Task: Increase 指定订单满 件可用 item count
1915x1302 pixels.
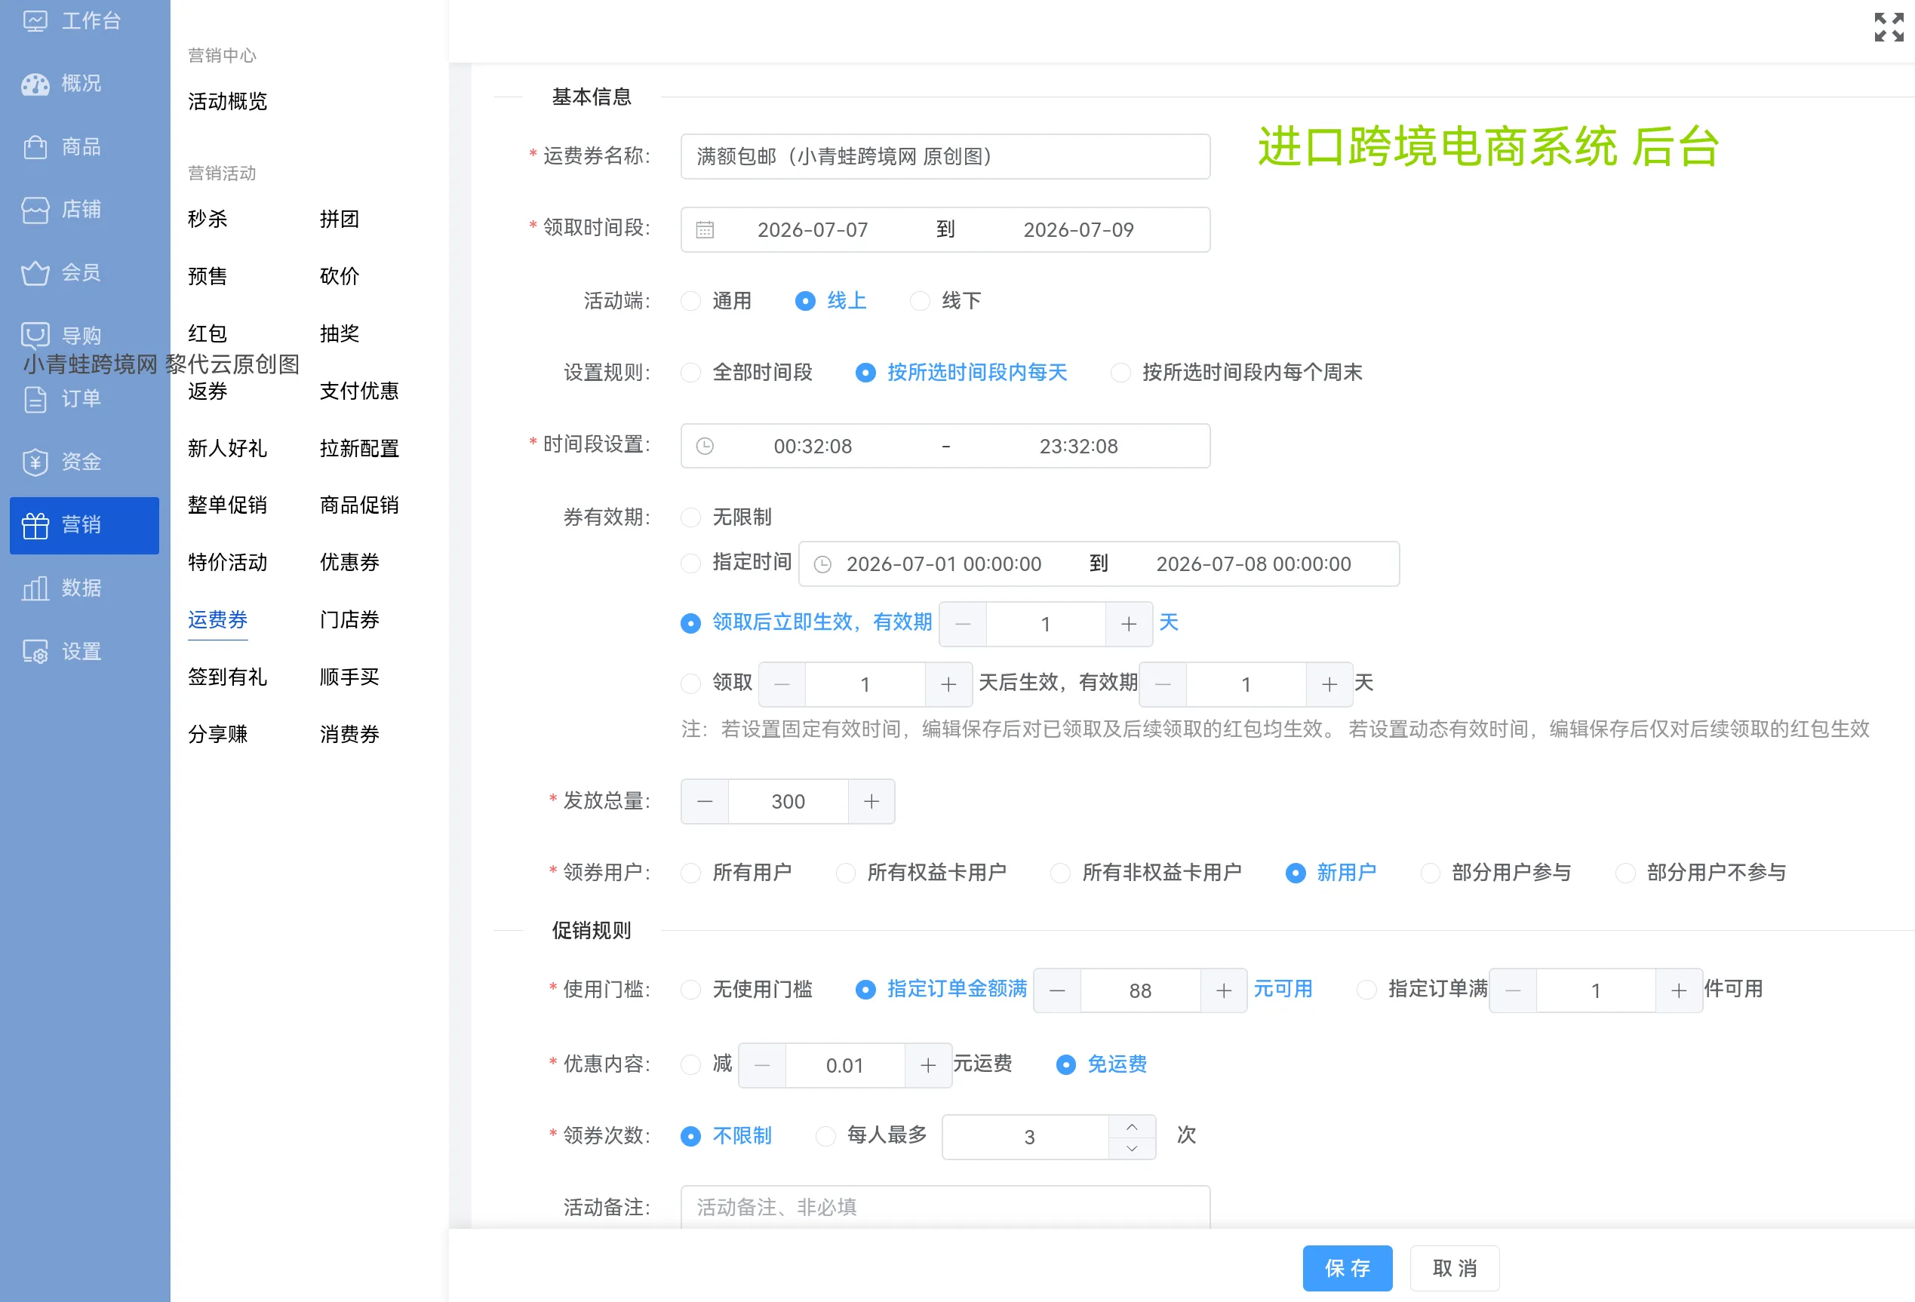Action: (1679, 990)
